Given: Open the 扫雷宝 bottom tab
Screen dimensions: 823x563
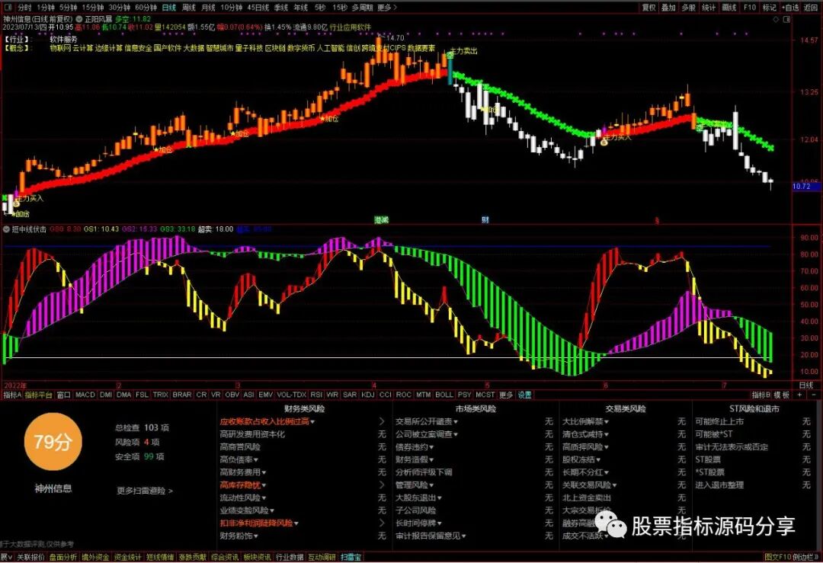Looking at the screenshot, I should point(351,557).
